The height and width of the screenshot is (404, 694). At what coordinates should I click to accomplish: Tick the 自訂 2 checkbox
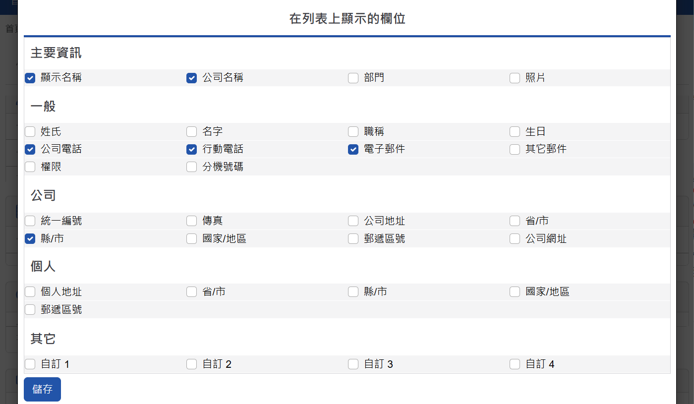click(192, 364)
